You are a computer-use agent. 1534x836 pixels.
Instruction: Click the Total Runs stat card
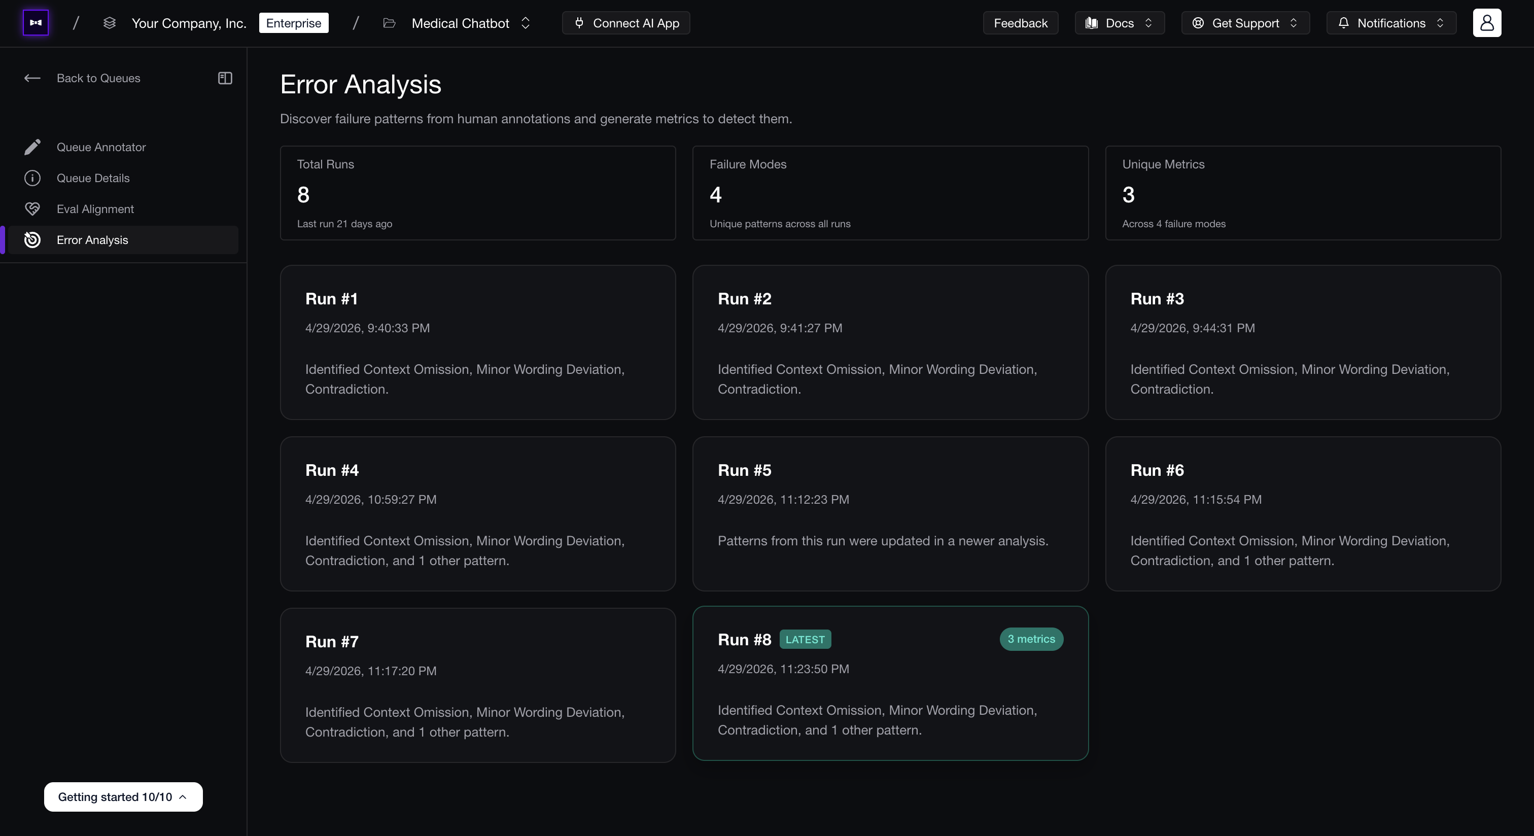[477, 193]
